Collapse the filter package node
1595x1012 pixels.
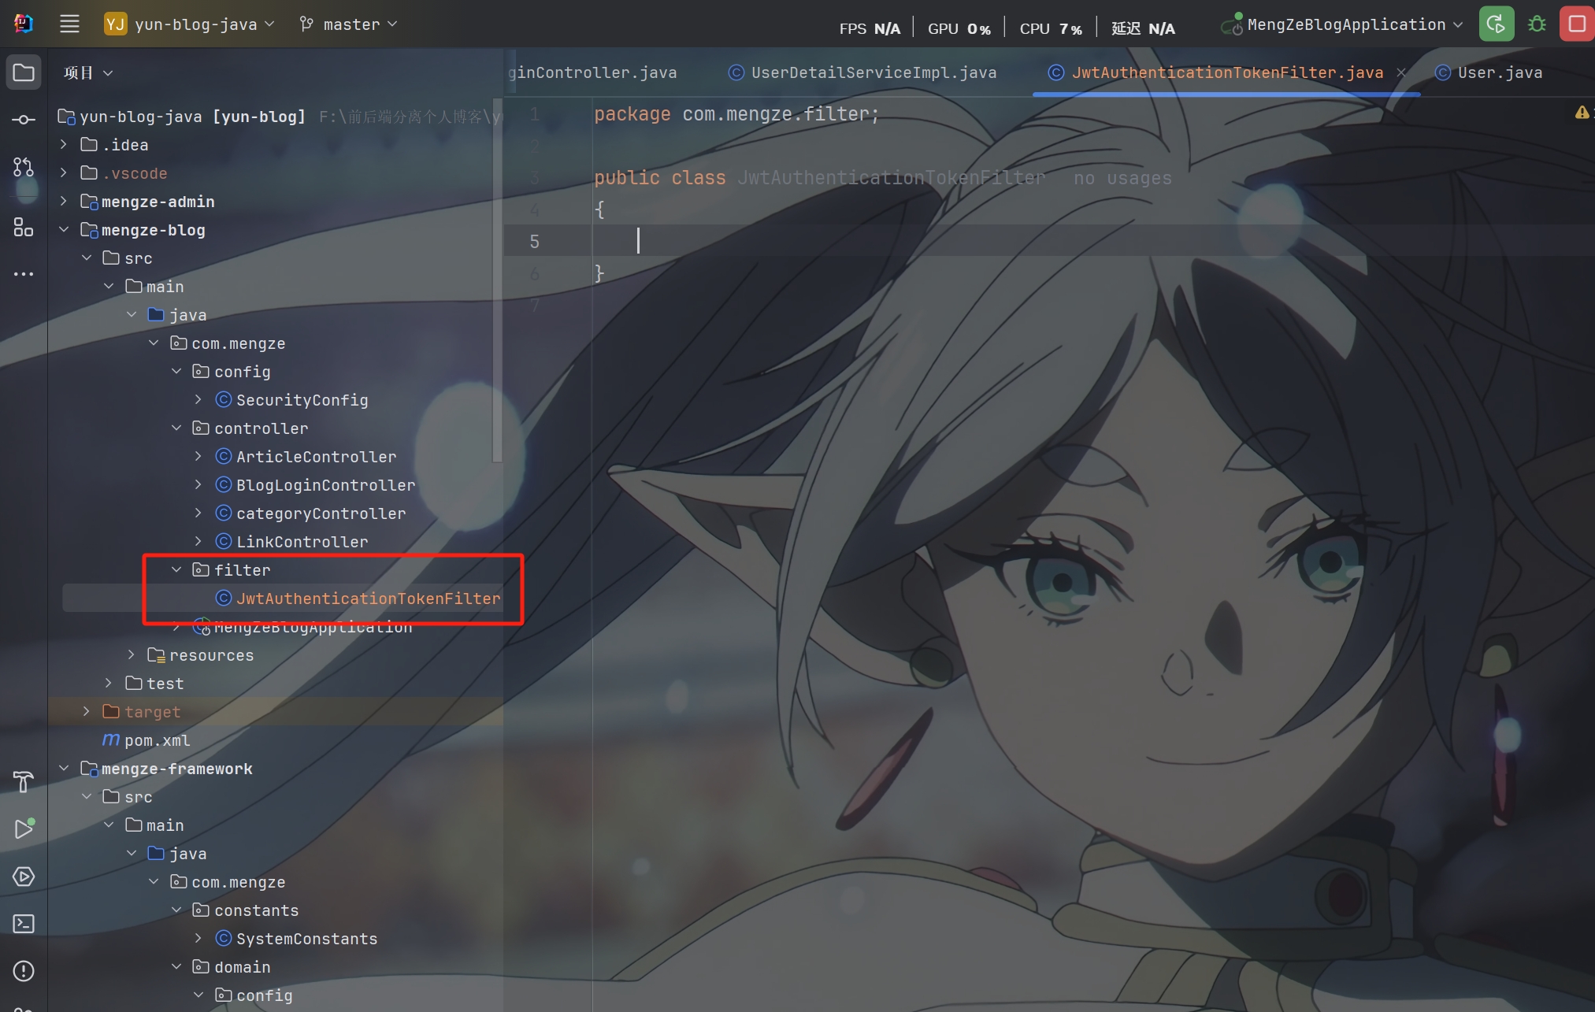[x=176, y=569]
